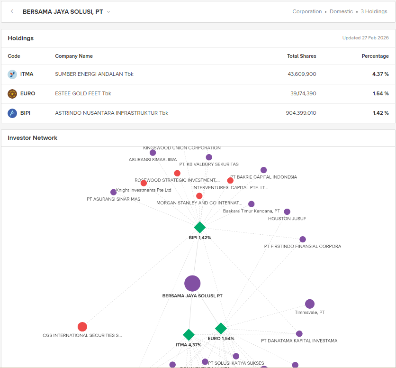Select the PT. KB VALBURY SEKURITAS node
Viewport: 396px width, 368px height.
point(209,157)
